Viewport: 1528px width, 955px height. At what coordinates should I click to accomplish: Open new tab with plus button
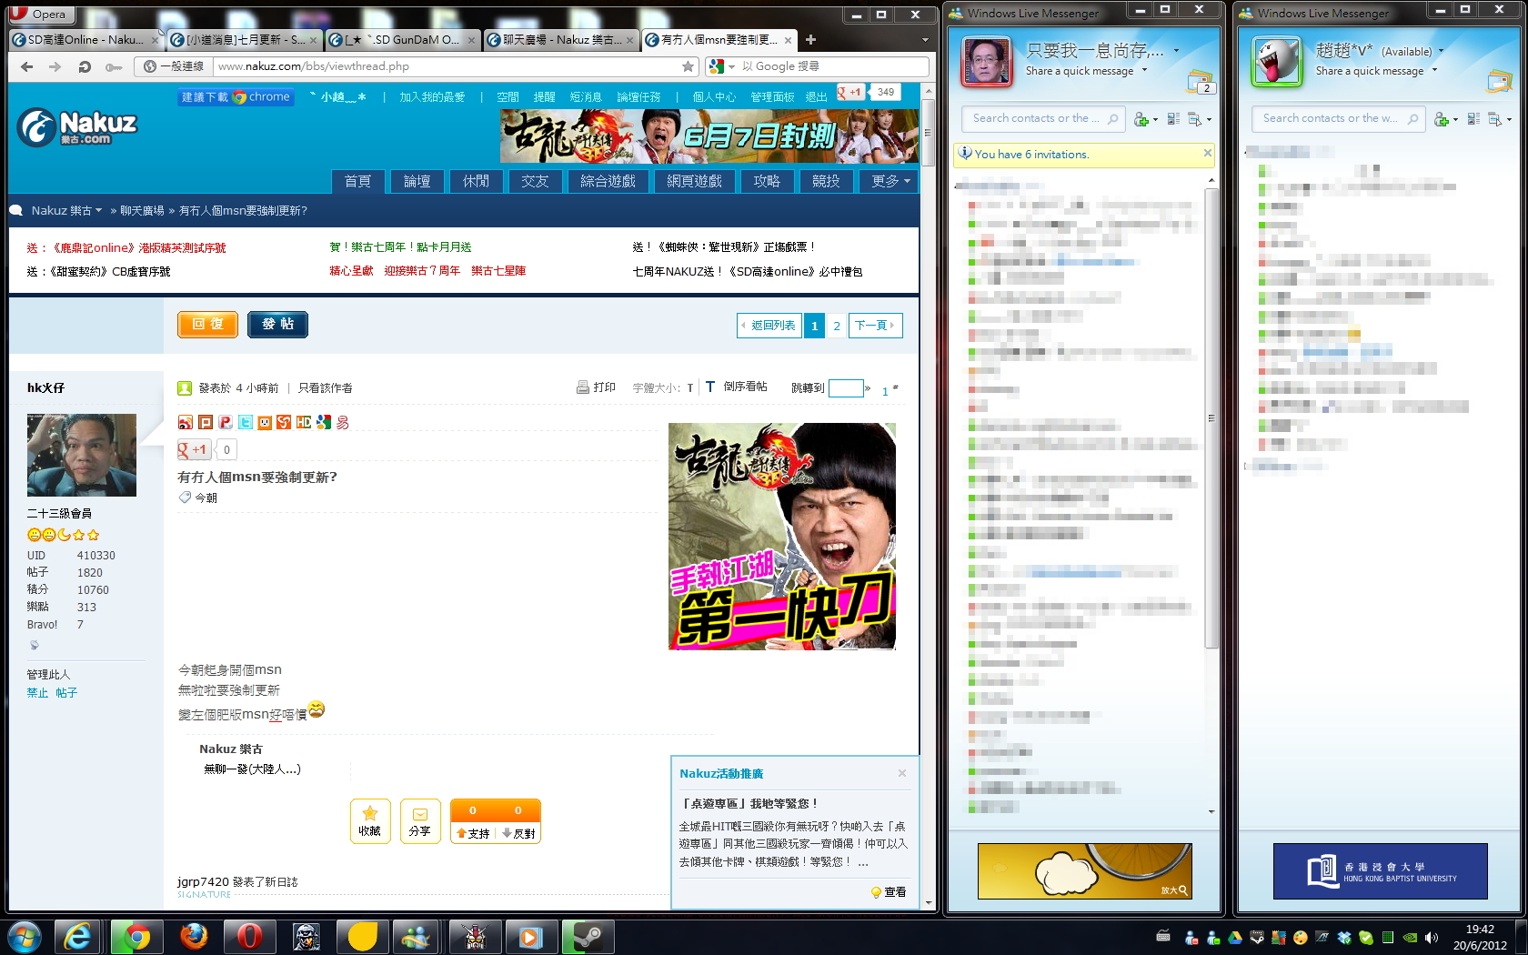click(810, 39)
